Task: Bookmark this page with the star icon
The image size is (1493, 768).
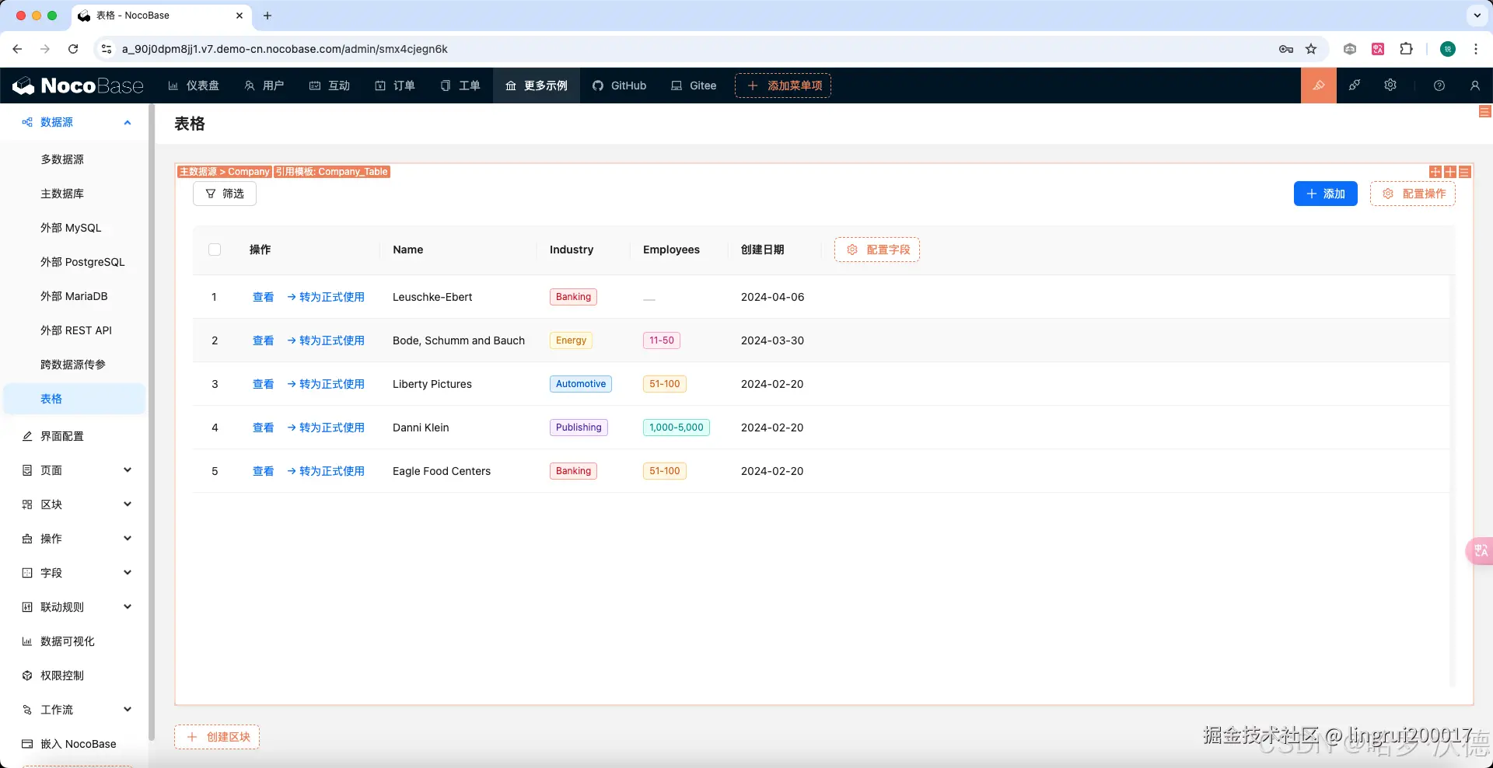Action: [x=1311, y=49]
